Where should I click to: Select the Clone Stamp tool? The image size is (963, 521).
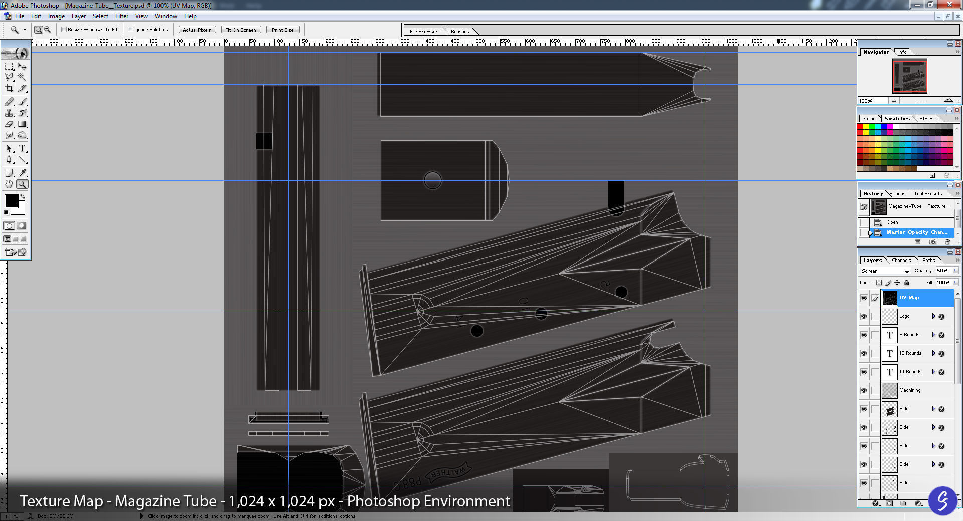(x=9, y=113)
